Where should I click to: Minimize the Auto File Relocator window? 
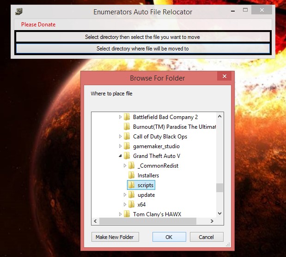[x=233, y=11]
